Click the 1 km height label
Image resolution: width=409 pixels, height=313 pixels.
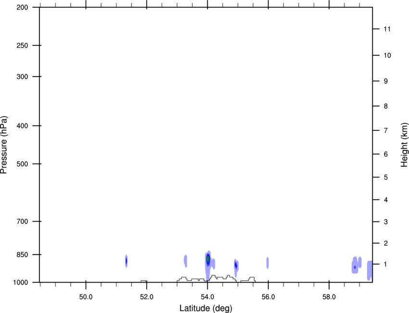[386, 264]
